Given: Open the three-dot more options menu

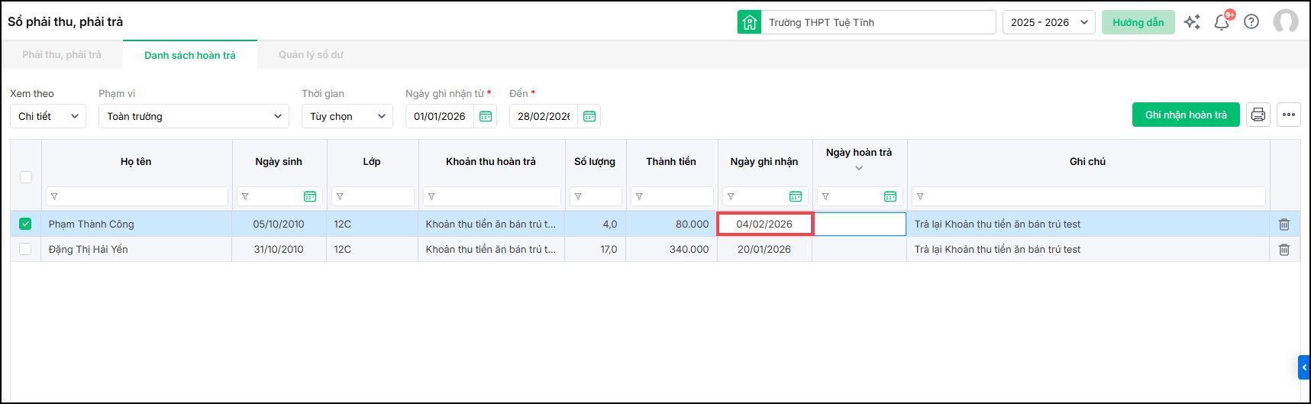Looking at the screenshot, I should tap(1289, 115).
